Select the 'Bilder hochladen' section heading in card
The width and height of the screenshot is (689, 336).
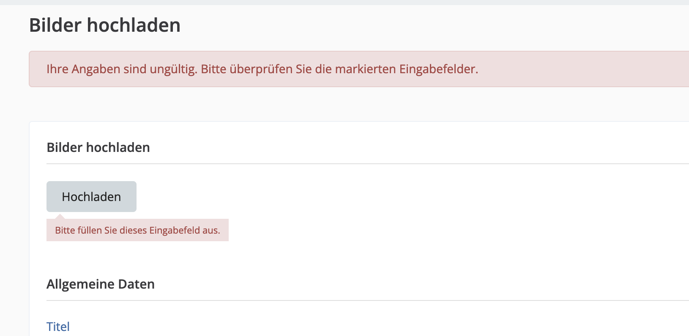tap(98, 148)
